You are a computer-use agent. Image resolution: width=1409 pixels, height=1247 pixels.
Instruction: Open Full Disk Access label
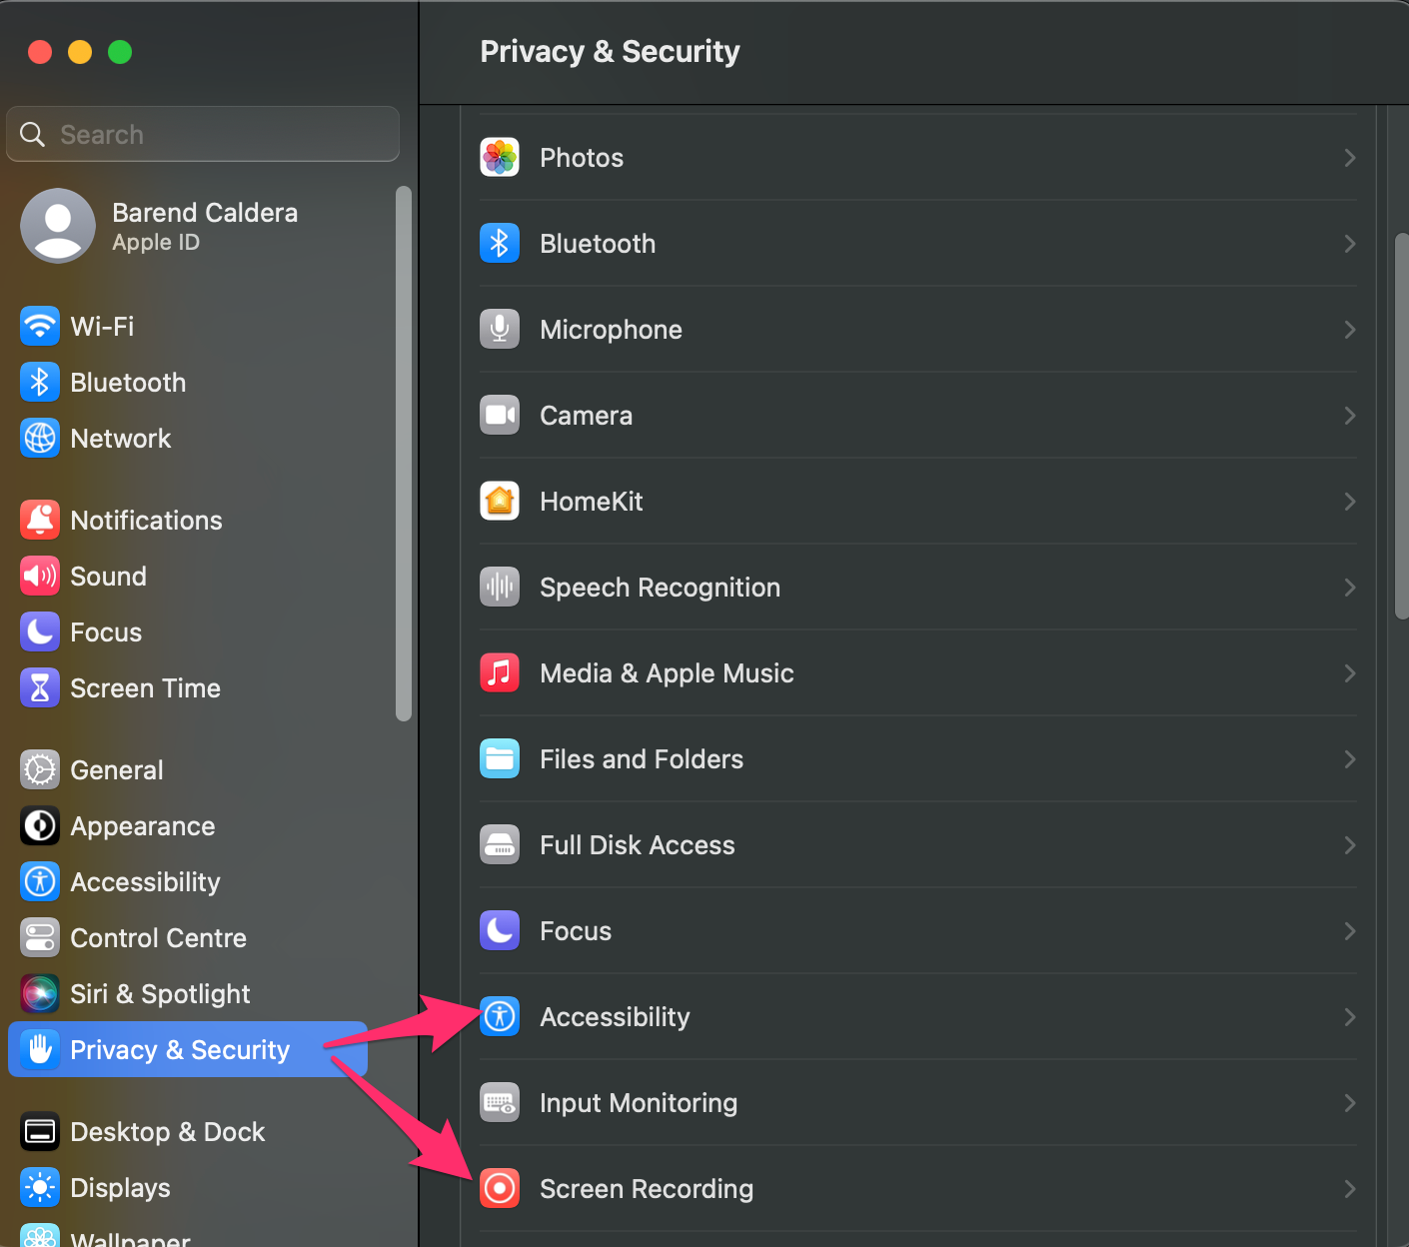tap(638, 845)
